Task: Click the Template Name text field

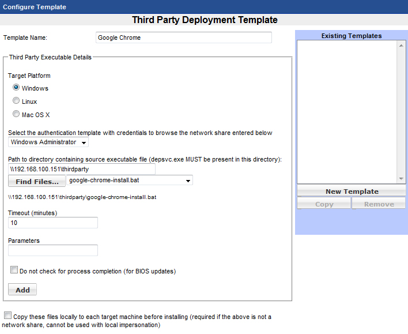Action: point(183,37)
